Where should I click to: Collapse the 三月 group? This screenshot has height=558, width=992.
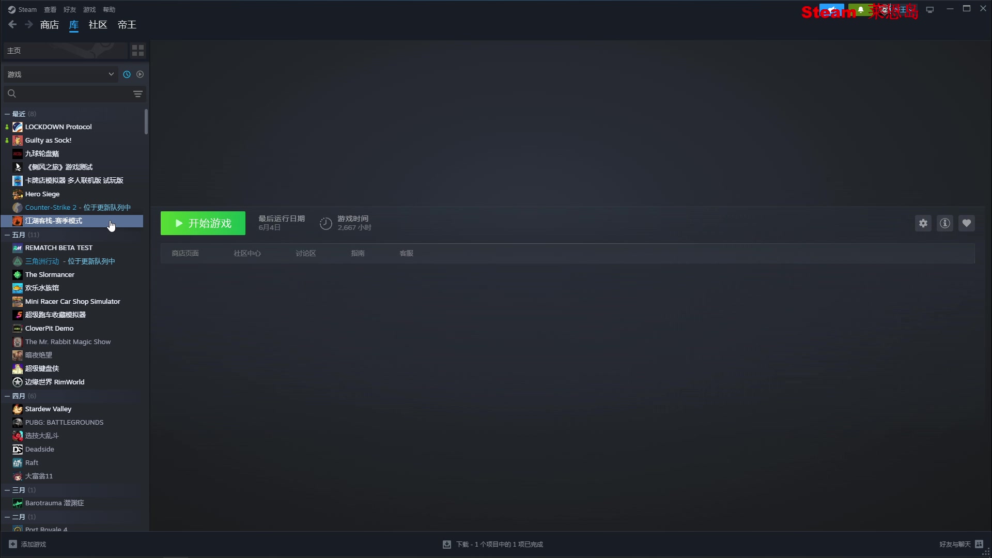pos(7,490)
